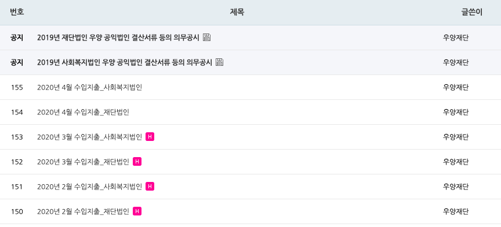Open 2020년 3월 수입지출_사회복지법인 post
The image size is (501, 227).
89,137
